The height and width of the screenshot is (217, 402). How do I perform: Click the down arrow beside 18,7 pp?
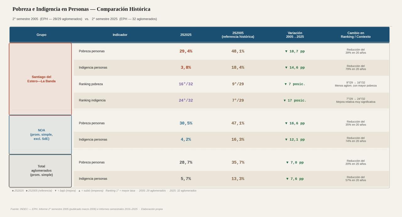coord(286,52)
